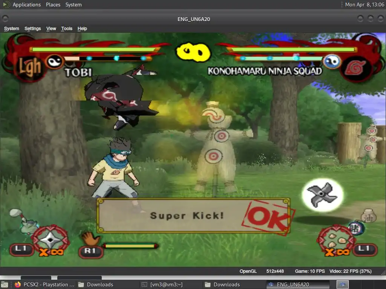Click Konohamaru Ninja Squad green health bar
Screen dimensions: 386x289
[x=292, y=49]
